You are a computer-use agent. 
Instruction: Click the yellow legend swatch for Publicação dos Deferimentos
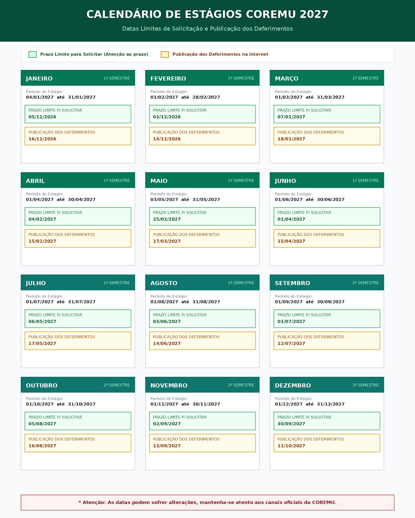[165, 54]
